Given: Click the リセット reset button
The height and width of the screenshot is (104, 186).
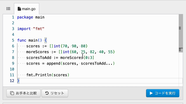Looking at the screenshot, I should click(55, 93).
